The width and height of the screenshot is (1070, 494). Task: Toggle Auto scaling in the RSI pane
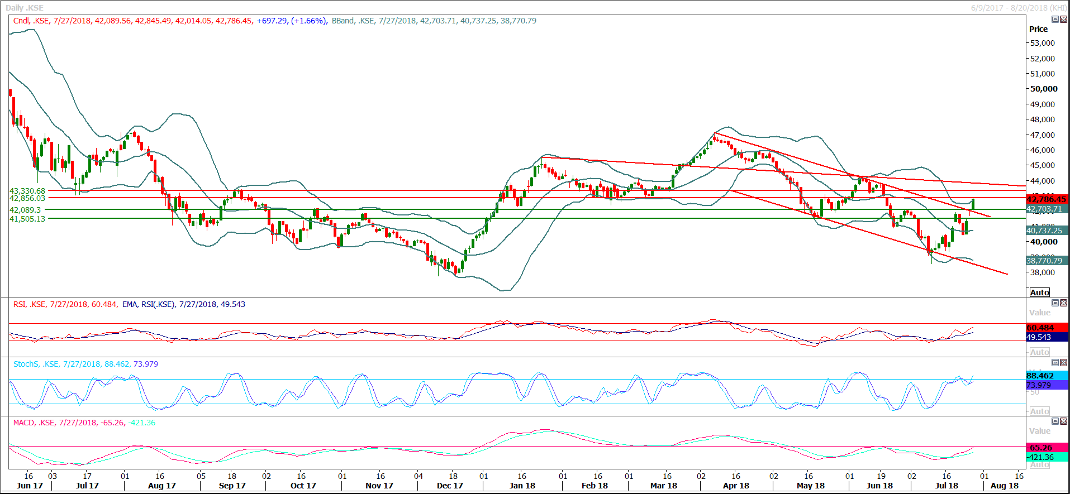[1039, 352]
